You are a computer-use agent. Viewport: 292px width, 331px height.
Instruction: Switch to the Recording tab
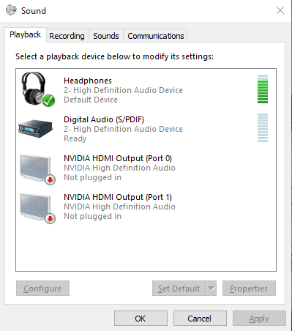point(67,36)
